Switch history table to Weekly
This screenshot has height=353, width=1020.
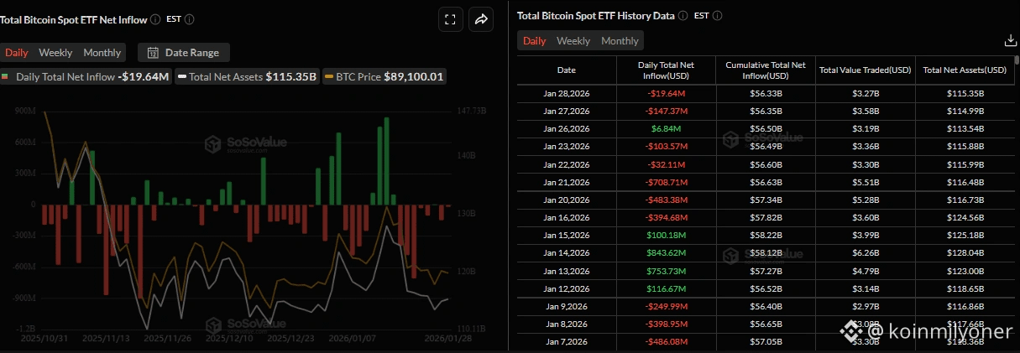click(573, 41)
